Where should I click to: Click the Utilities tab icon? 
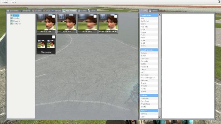tap(150, 11)
